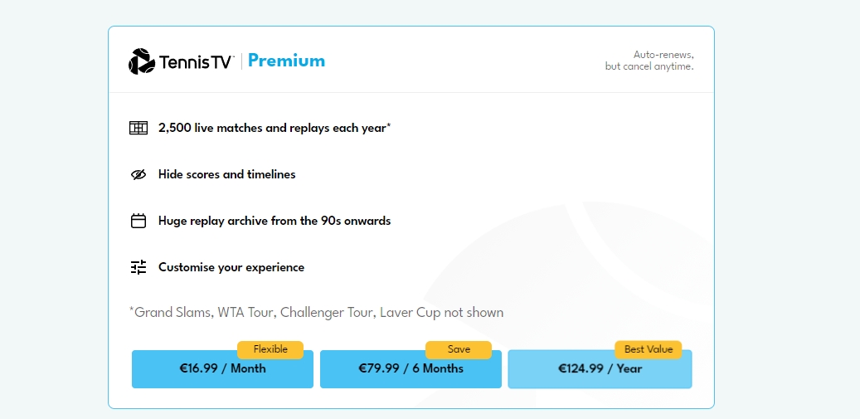Choose the €124.99 / Year plan
The width and height of the screenshot is (860, 419).
pyautogui.click(x=600, y=368)
